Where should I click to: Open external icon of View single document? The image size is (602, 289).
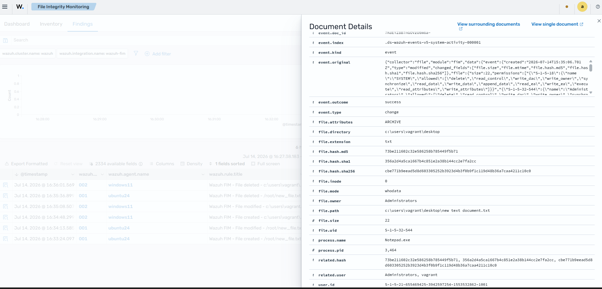(x=581, y=24)
